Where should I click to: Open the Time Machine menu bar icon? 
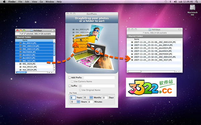point(165,2)
